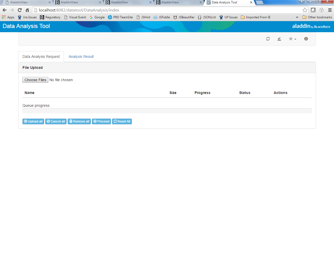This screenshot has height=256, width=334.
Task: Select the Data Analysis Request tab
Action: pyautogui.click(x=41, y=57)
